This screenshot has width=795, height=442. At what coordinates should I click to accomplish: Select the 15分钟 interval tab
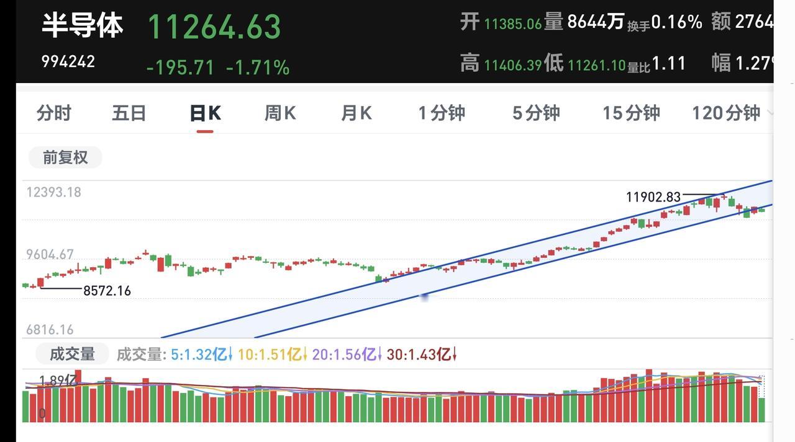click(x=631, y=113)
